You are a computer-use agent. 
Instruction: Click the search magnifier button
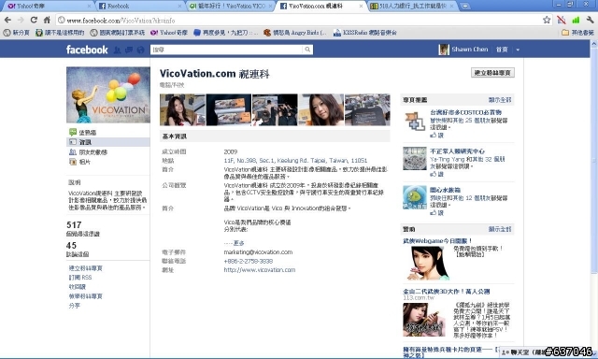tap(307, 50)
